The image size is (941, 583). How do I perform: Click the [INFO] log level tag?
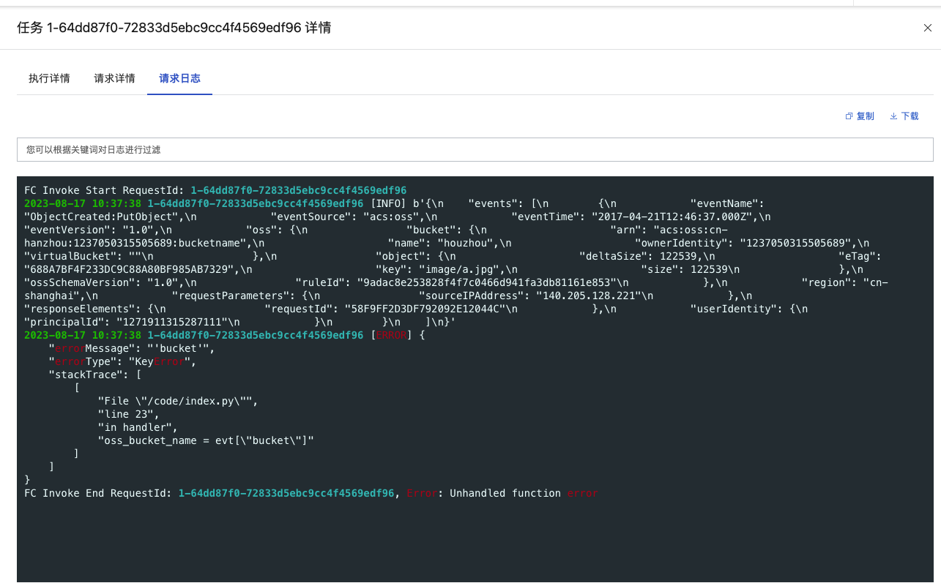tap(387, 203)
